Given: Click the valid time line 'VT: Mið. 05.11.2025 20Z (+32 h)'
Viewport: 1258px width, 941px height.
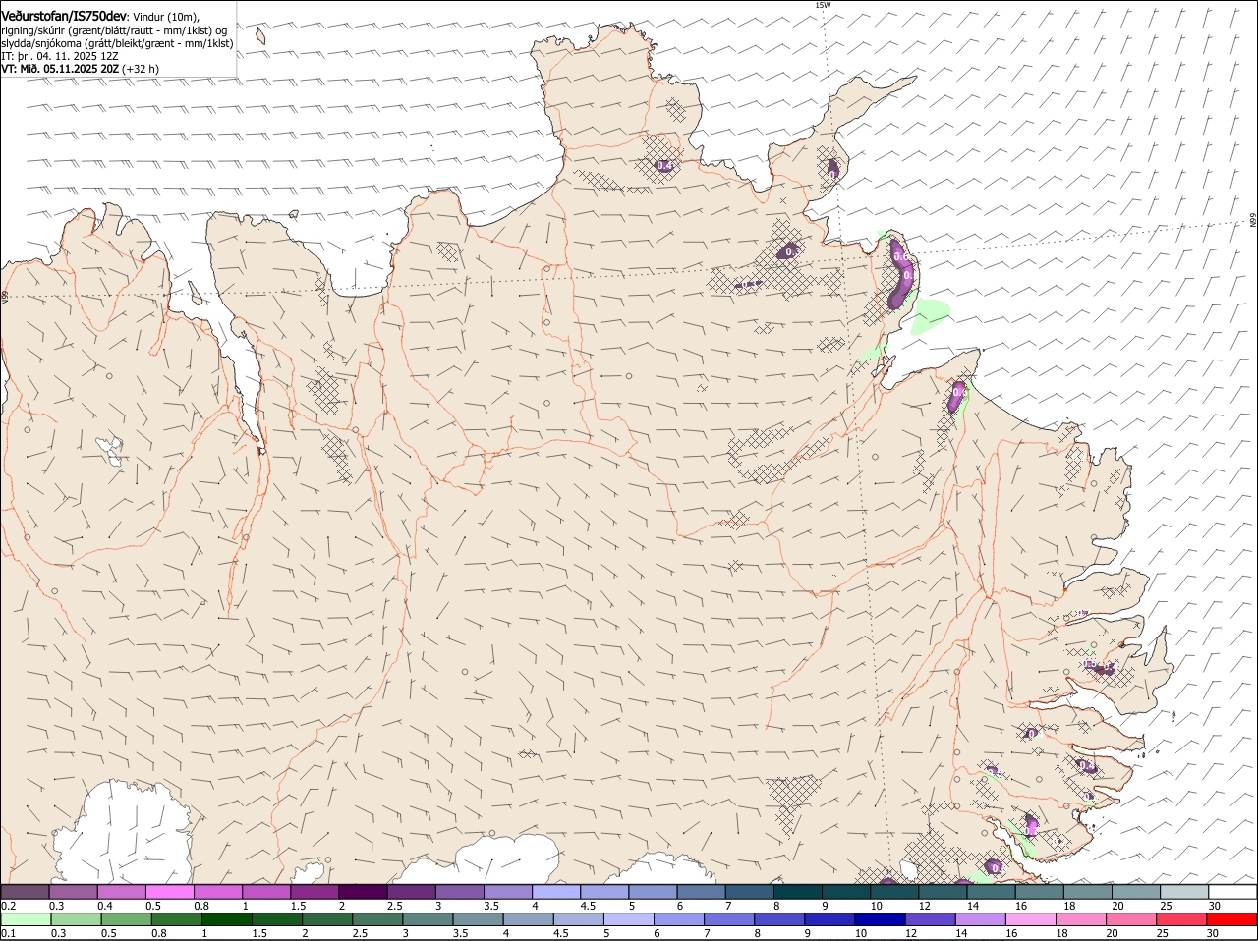Looking at the screenshot, I should point(80,69).
